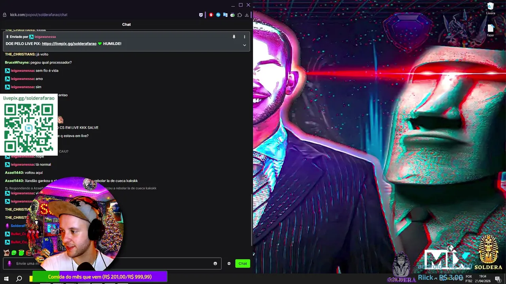Select the first green Kick emote icon
Screen dimensions: 506x284
(x=14, y=253)
